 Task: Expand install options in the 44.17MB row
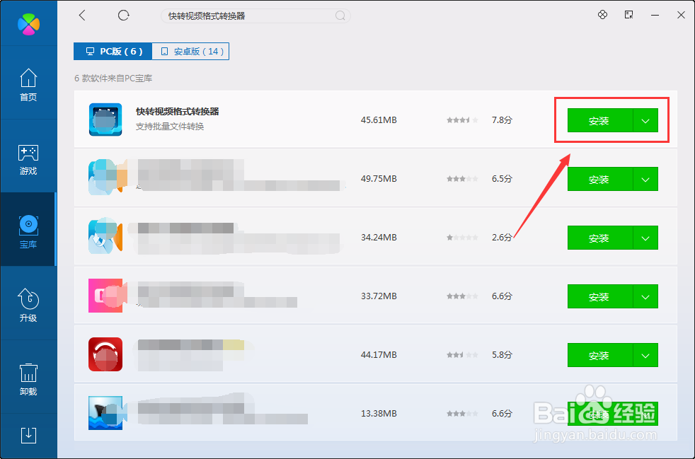pyautogui.click(x=645, y=355)
